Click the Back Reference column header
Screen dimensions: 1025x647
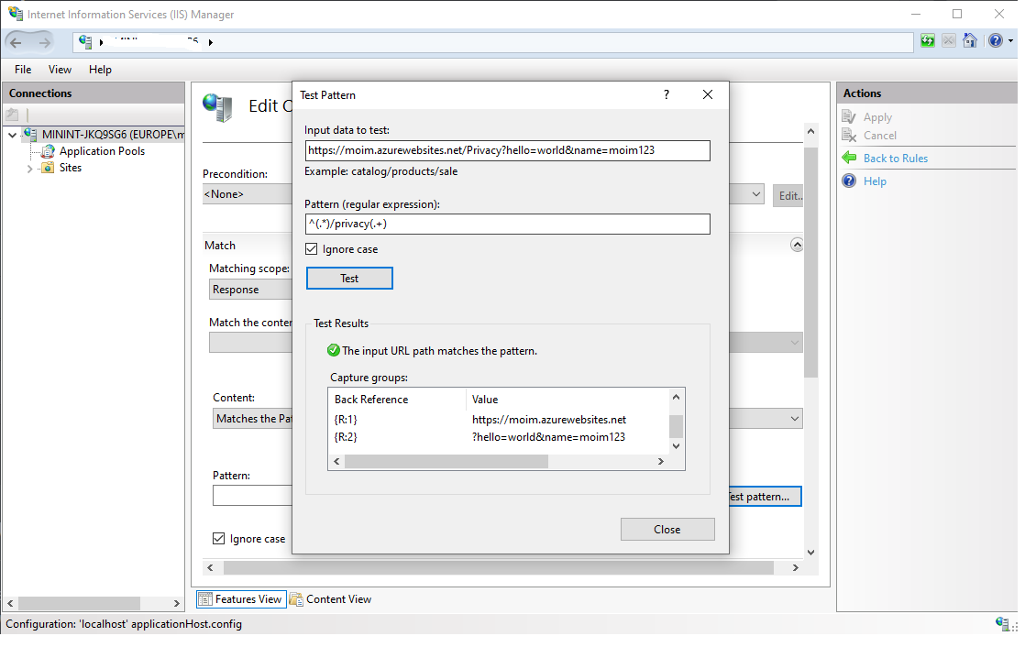398,400
